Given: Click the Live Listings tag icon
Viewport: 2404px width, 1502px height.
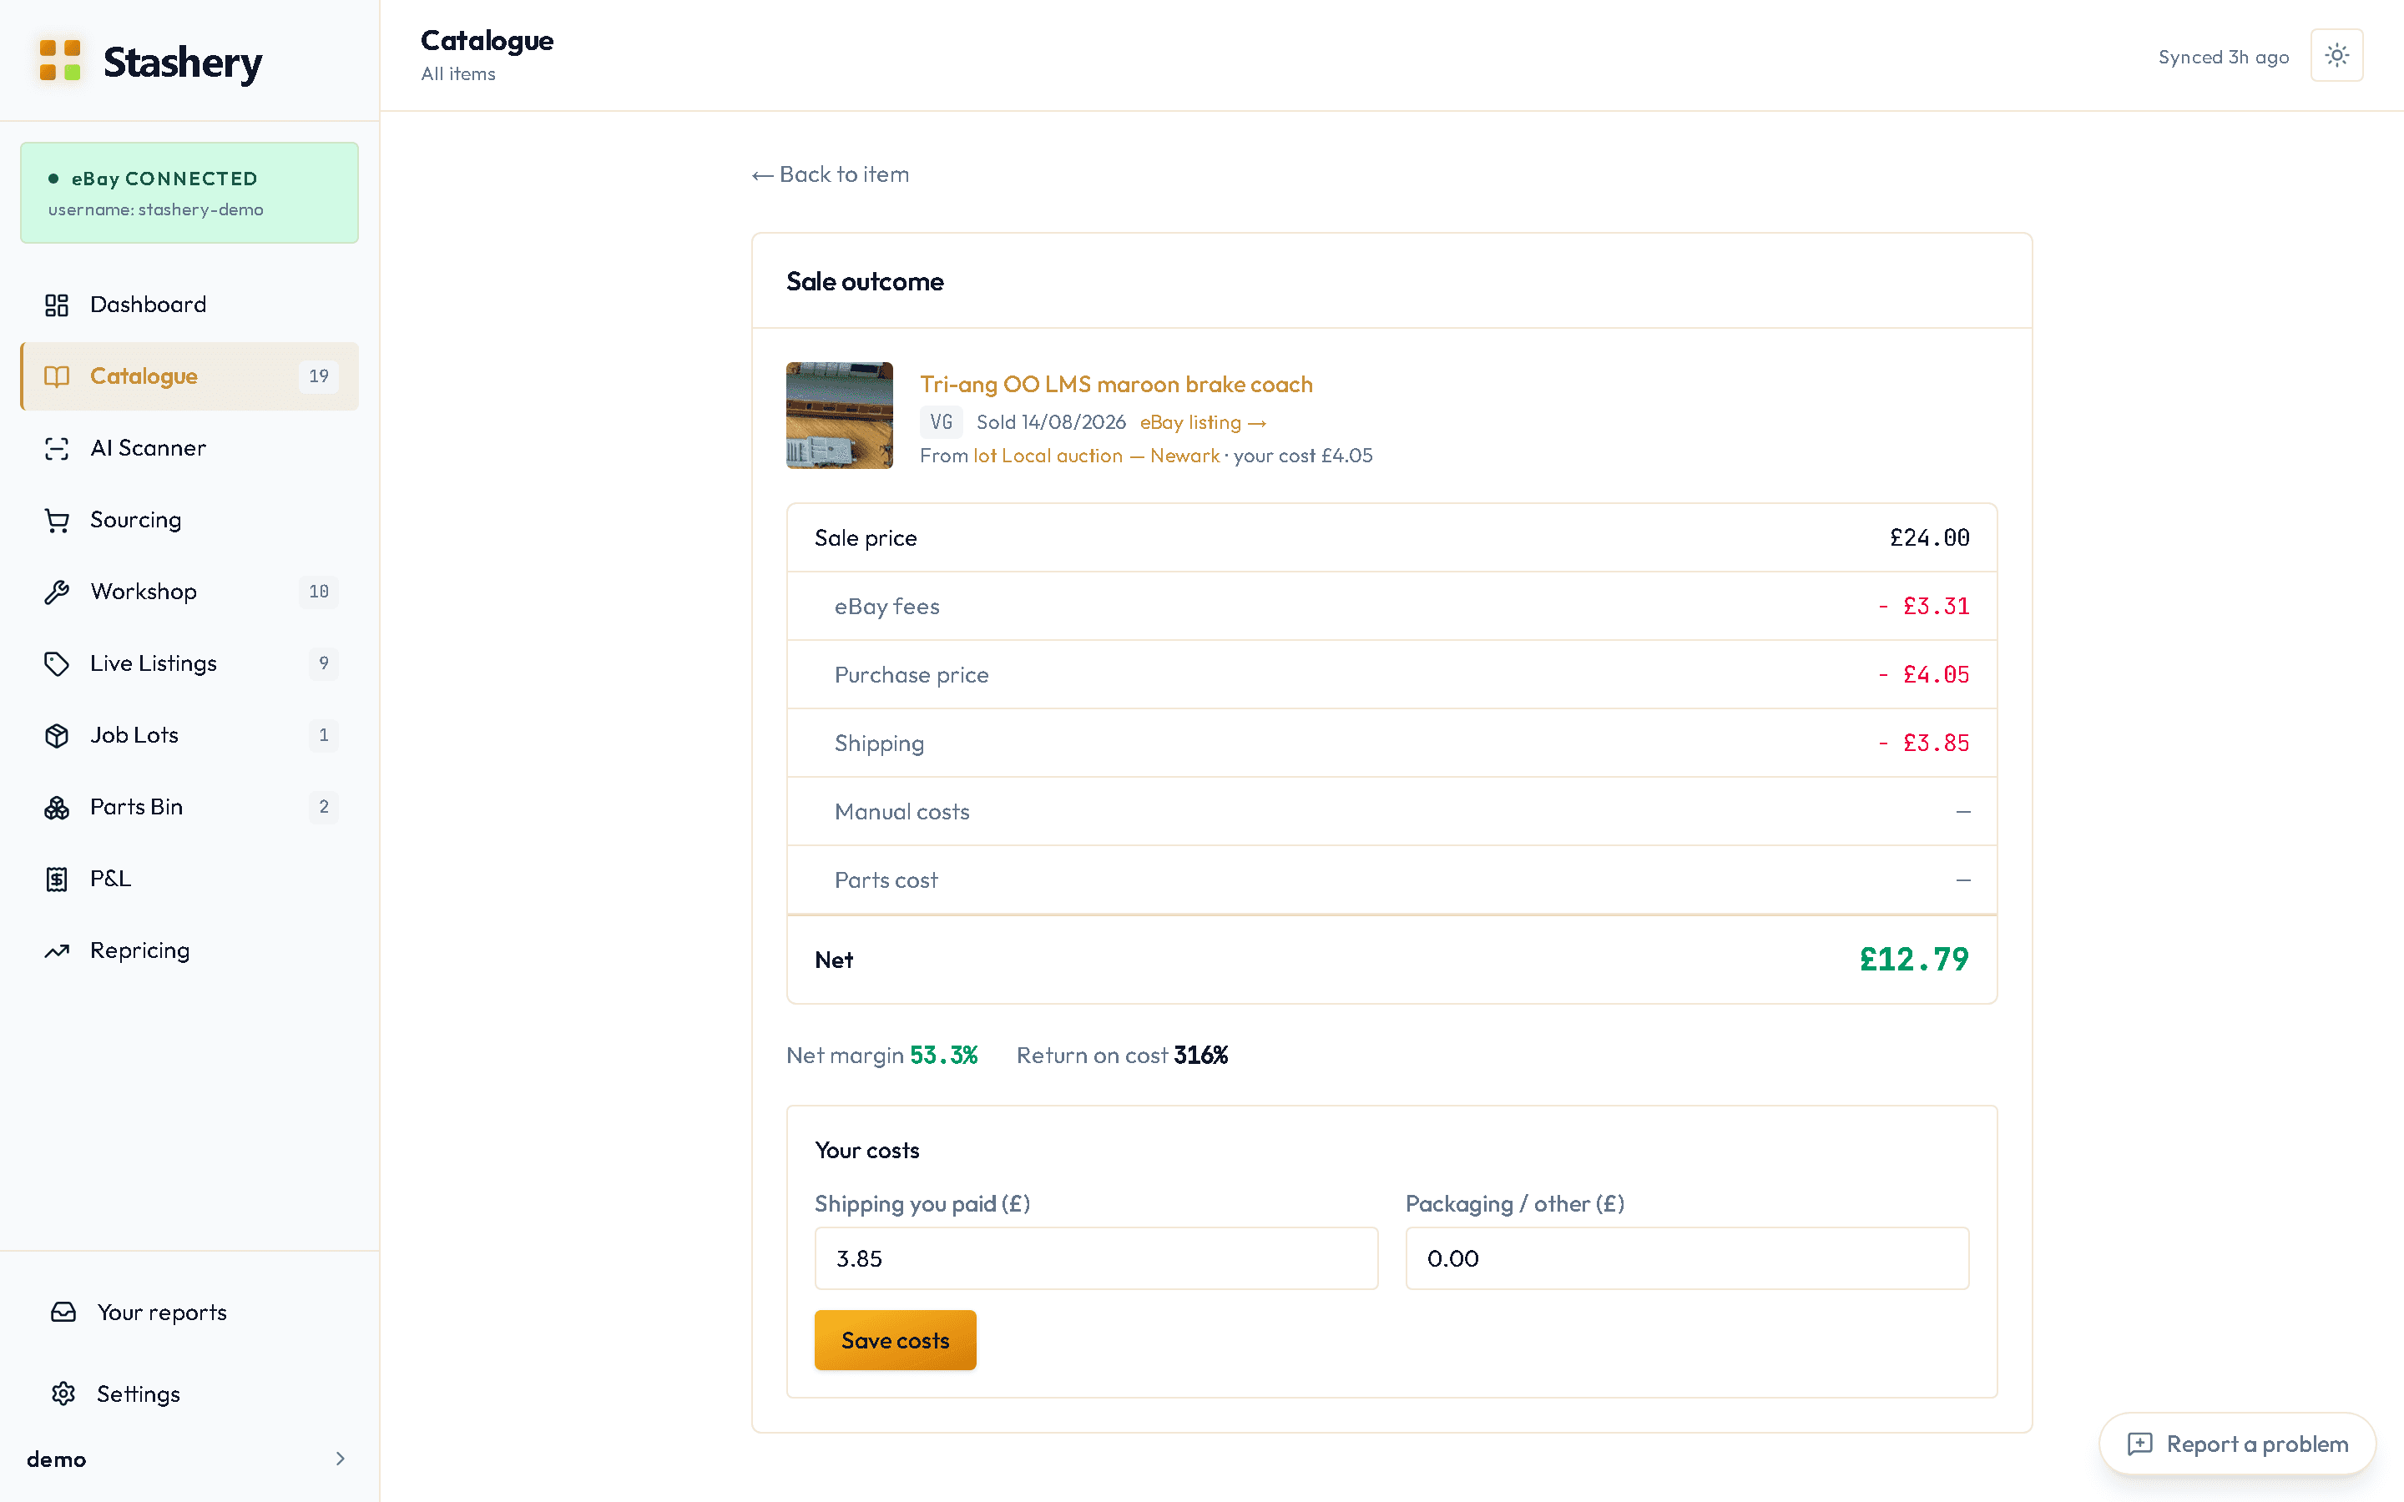Looking at the screenshot, I should 57,663.
